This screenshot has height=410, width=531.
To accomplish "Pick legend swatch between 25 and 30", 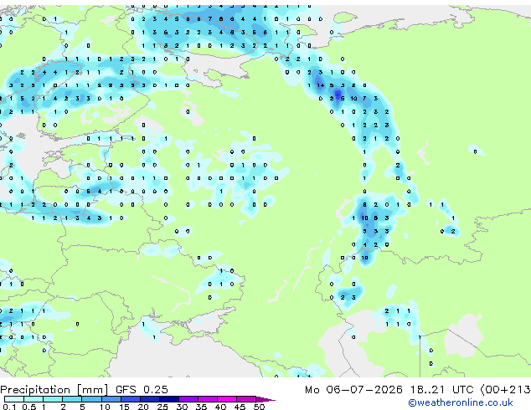I will tap(169, 399).
